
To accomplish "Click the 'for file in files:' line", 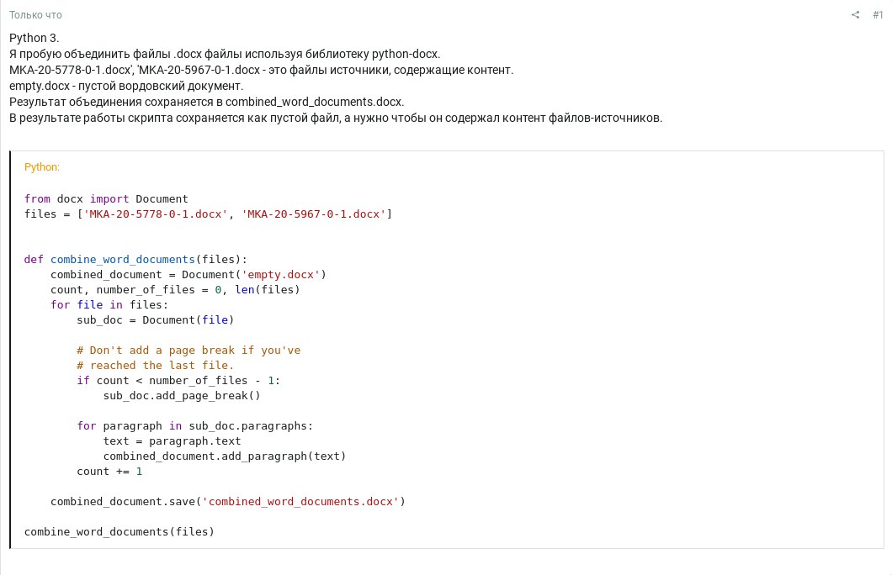I will [x=109, y=305].
